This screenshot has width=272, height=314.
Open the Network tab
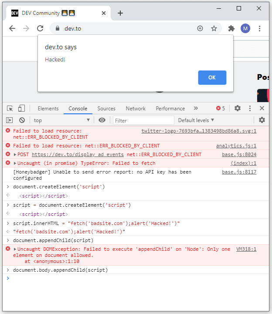(136, 109)
